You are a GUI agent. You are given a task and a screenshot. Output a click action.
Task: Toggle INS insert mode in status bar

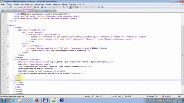point(179,96)
